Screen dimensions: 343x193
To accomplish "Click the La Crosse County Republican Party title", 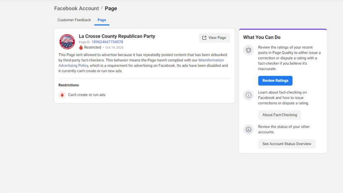I will [x=117, y=36].
